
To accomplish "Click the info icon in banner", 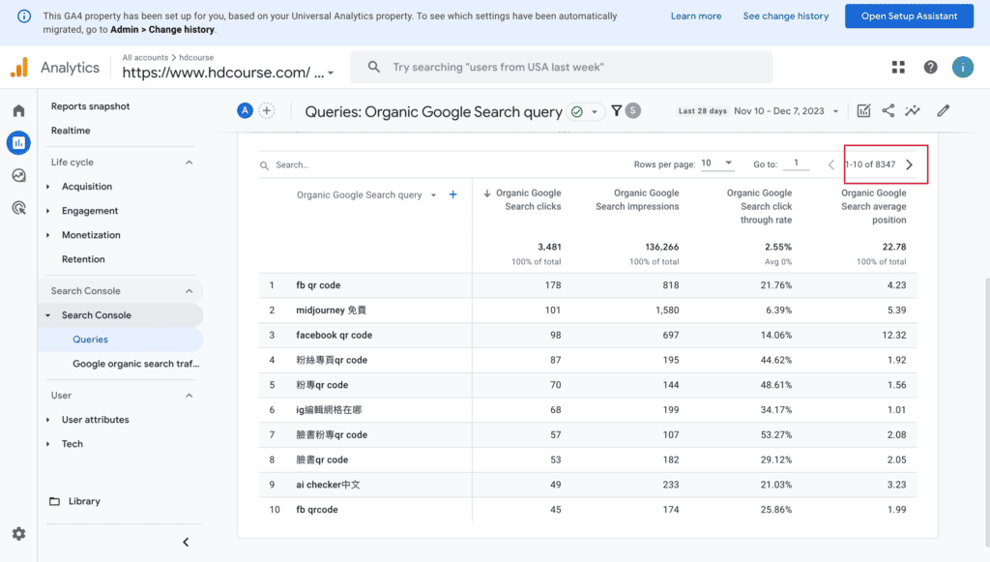I will pos(24,16).
